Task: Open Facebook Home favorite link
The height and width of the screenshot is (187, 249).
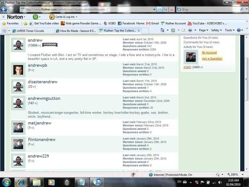Action: 131,23
